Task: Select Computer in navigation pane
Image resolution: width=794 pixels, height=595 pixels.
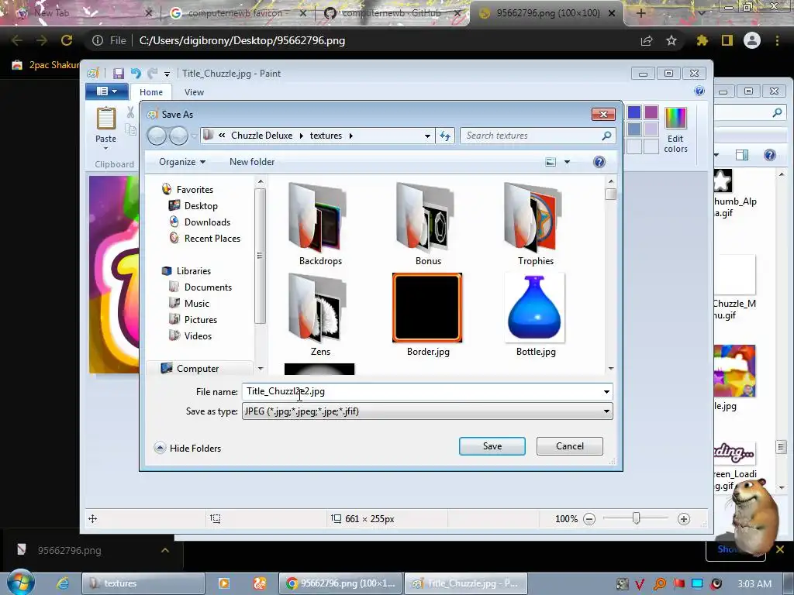Action: [x=198, y=368]
